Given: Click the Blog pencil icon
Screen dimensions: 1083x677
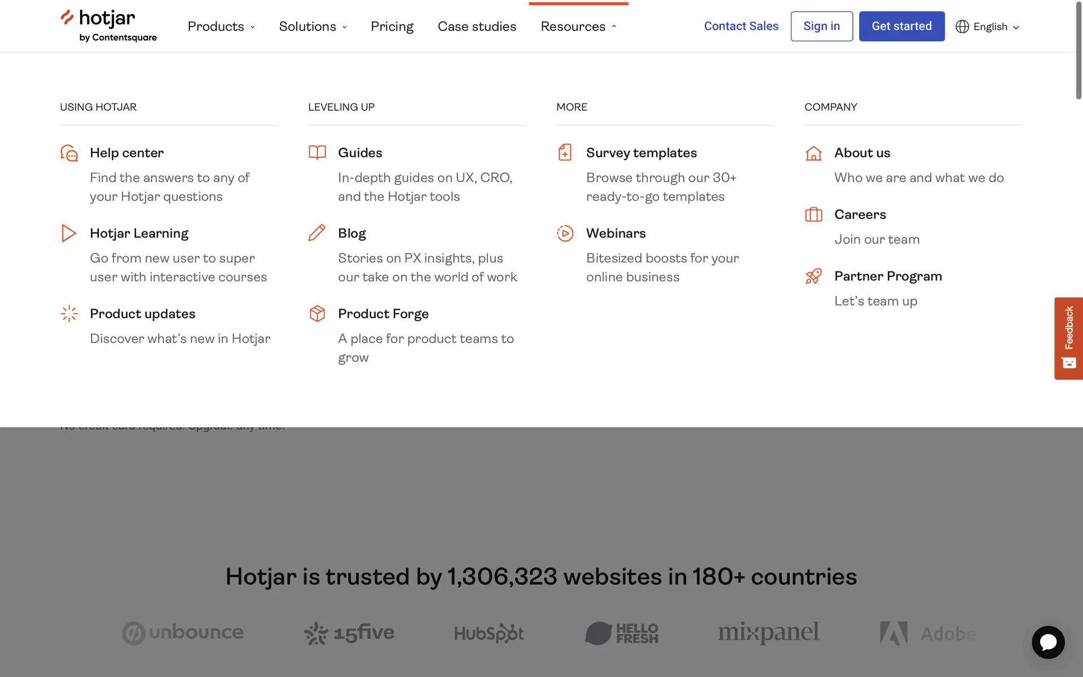Looking at the screenshot, I should (x=317, y=232).
